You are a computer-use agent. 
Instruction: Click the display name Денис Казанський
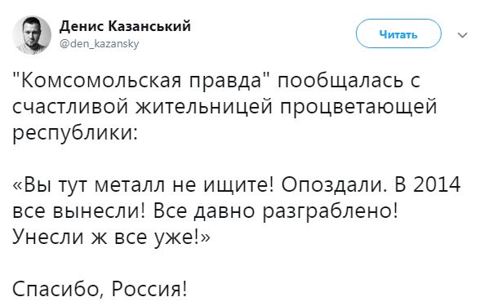point(125,26)
